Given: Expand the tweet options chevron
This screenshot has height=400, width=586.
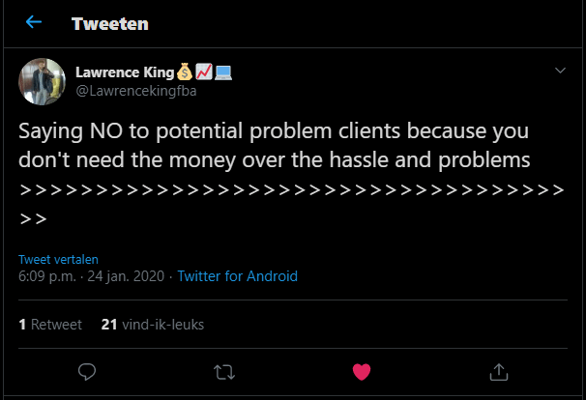Looking at the screenshot, I should 560,71.
